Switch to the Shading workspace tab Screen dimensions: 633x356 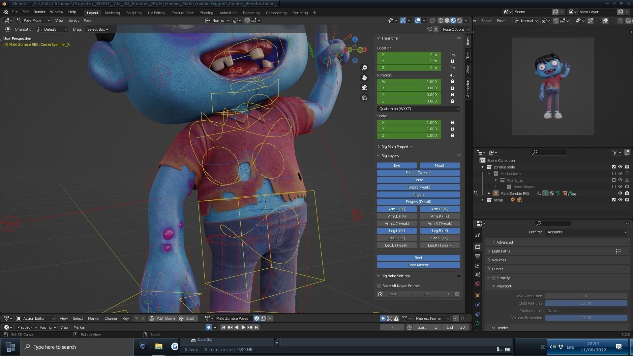206,13
